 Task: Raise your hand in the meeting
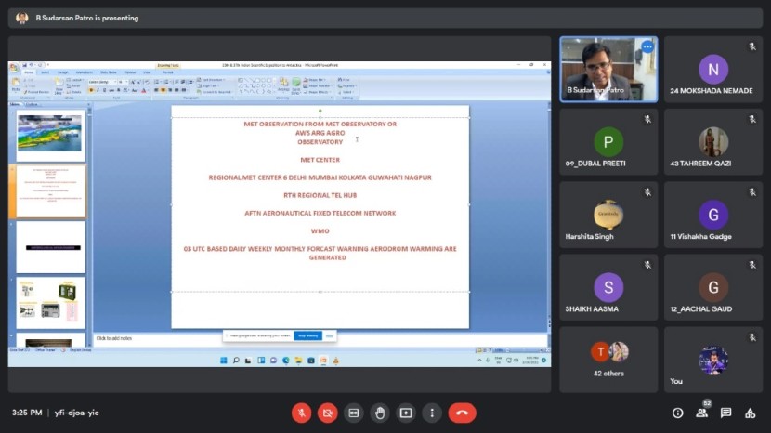point(379,413)
